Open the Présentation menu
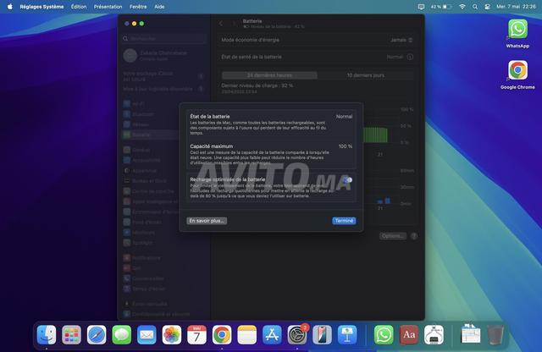The height and width of the screenshot is (352, 542). [x=108, y=6]
